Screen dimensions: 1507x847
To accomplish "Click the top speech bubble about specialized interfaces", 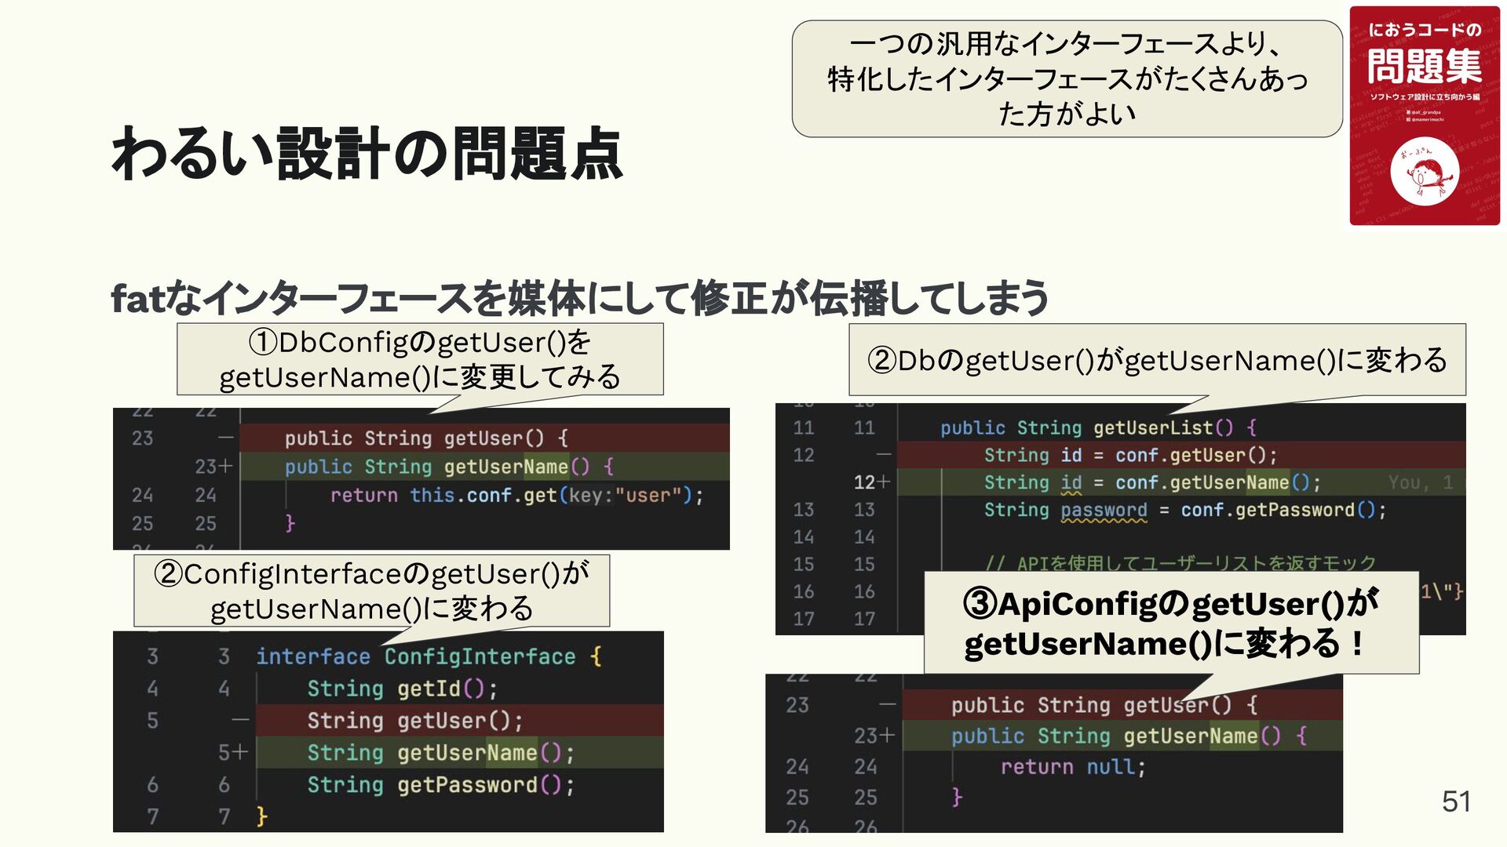I will [1067, 79].
